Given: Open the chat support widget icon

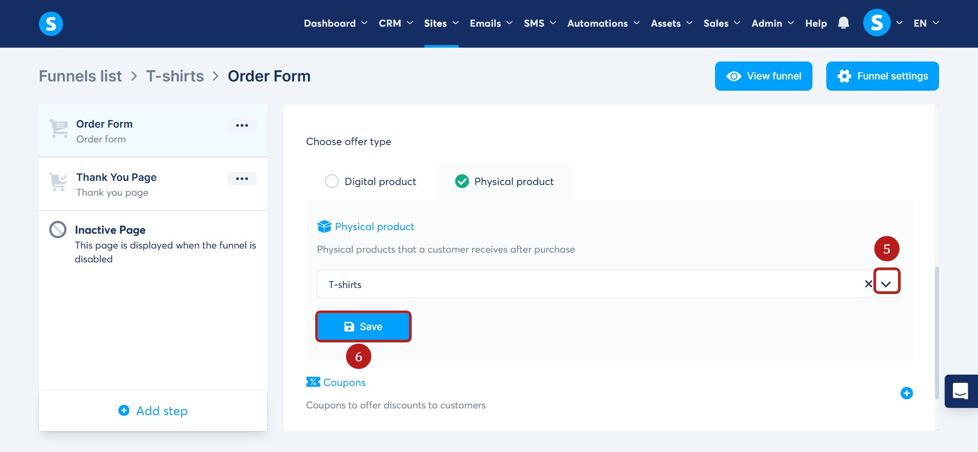Looking at the screenshot, I should [961, 391].
